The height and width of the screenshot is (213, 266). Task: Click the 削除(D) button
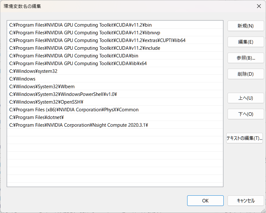coord(245,74)
